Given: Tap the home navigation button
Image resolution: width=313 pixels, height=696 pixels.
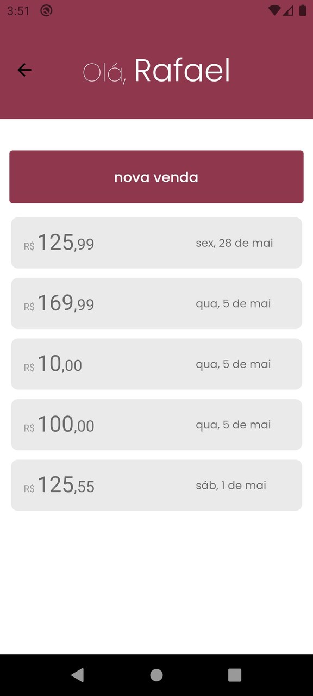Looking at the screenshot, I should (156, 675).
